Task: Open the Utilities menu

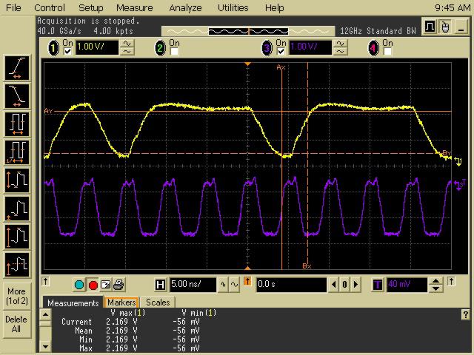Action: (233, 7)
